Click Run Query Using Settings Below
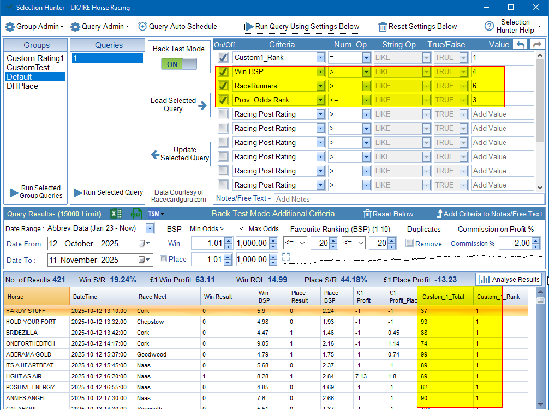 tap(302, 26)
